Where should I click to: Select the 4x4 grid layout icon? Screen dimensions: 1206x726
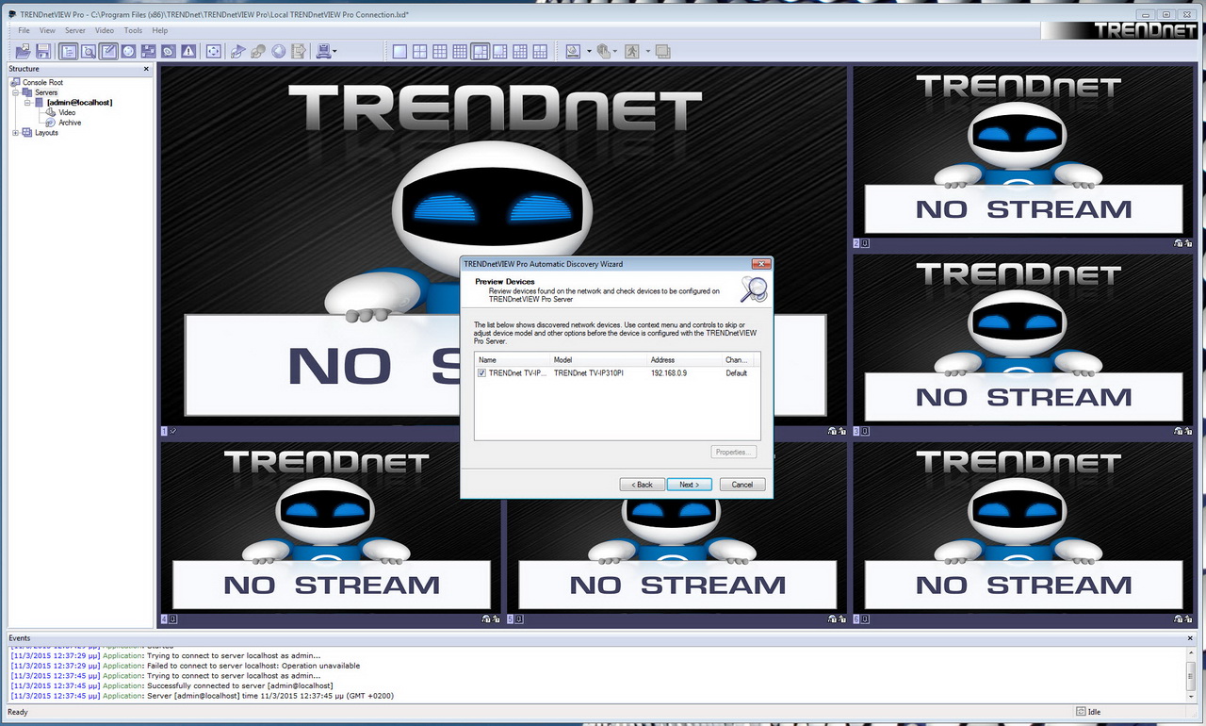click(460, 51)
